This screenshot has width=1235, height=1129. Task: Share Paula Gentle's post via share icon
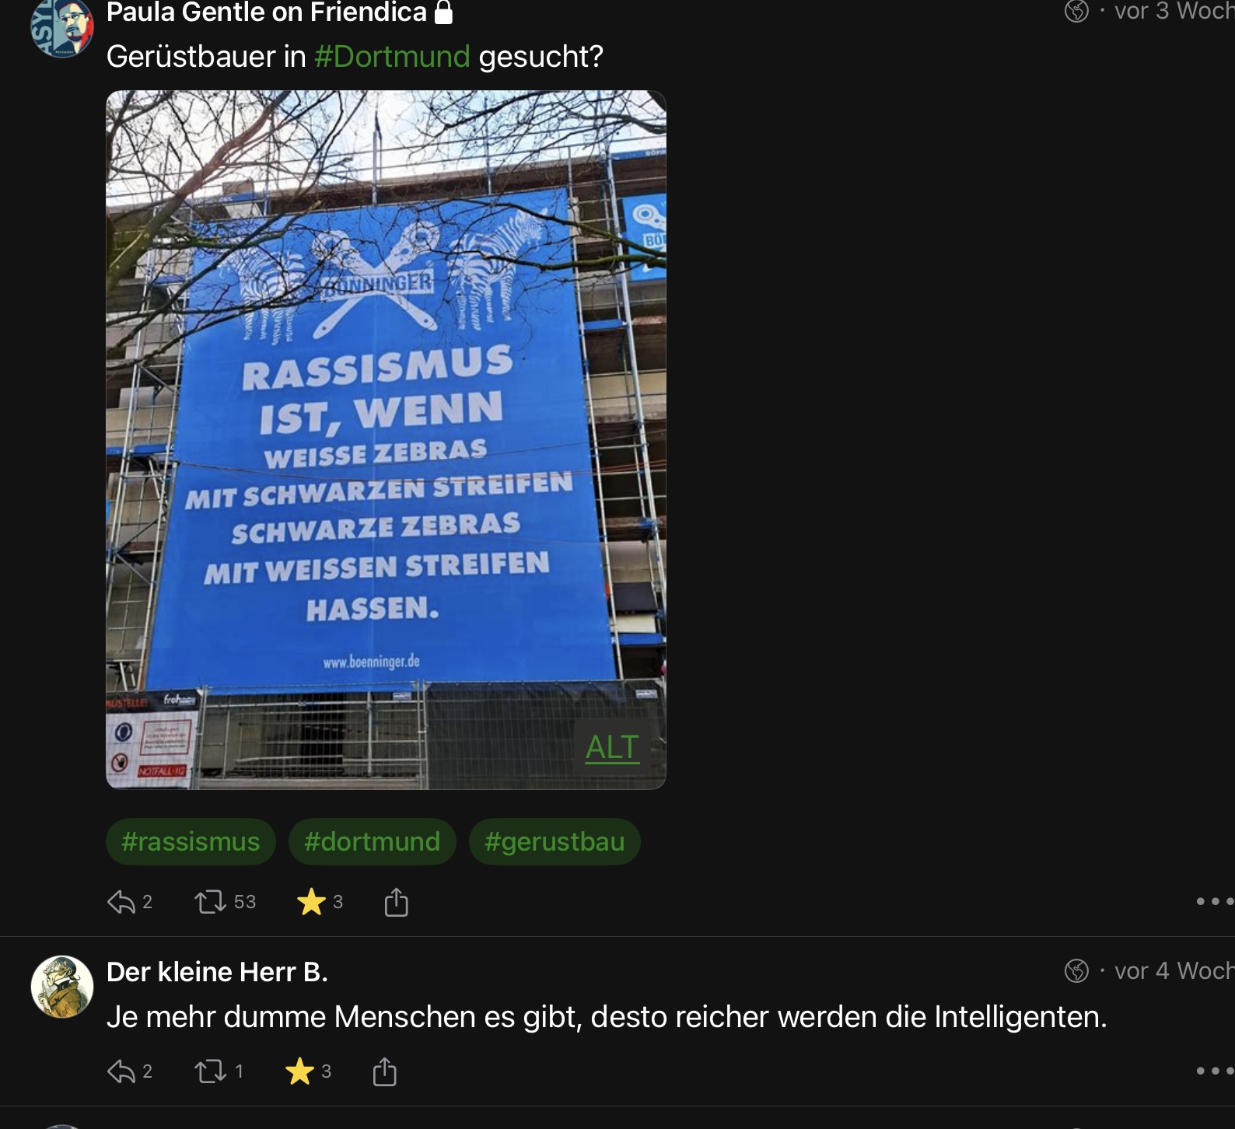(x=396, y=902)
